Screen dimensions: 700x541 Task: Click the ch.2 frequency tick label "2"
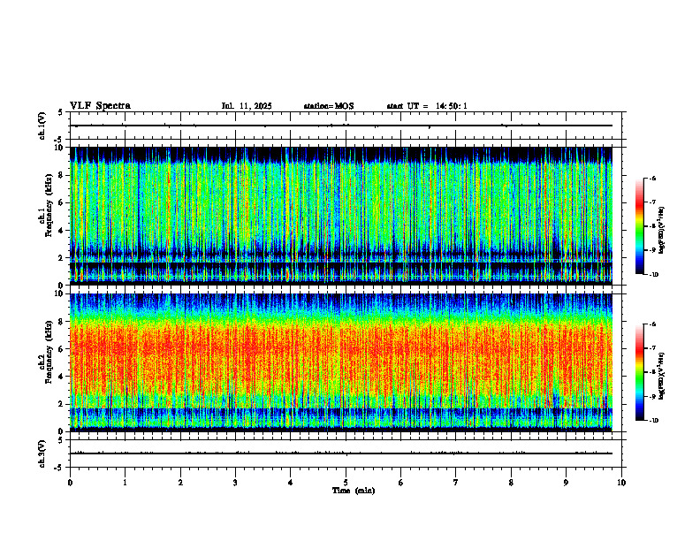(x=62, y=404)
